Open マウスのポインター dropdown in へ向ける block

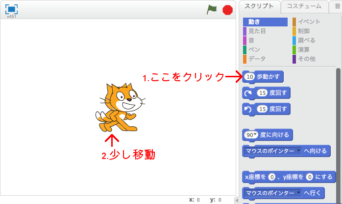(x=273, y=151)
